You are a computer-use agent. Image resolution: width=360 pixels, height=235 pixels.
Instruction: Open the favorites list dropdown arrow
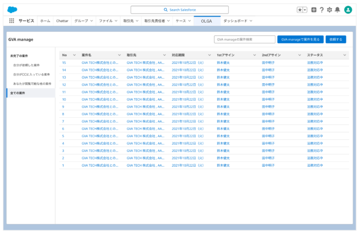tap(305, 10)
